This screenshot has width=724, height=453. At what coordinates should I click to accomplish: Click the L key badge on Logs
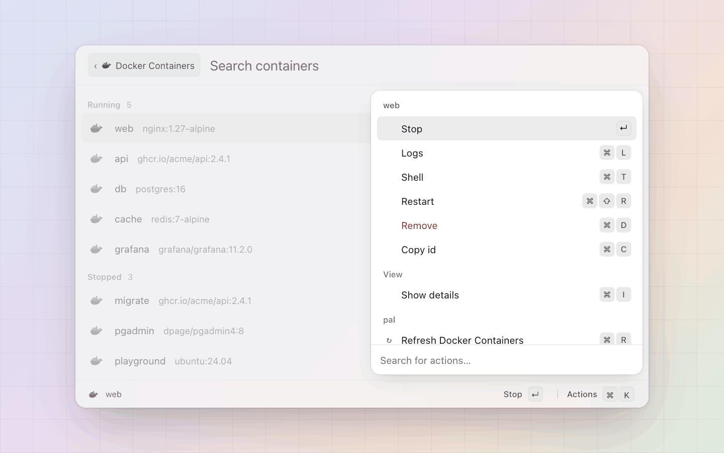point(623,153)
